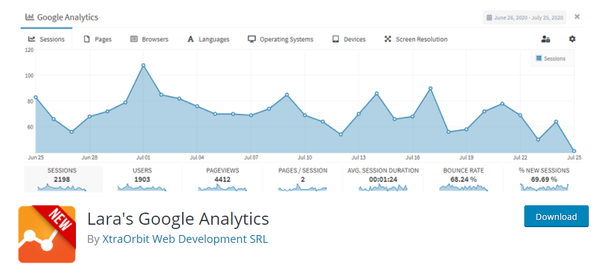The image size is (610, 275).
Task: Click the "120" y-axis label
Action: tap(30, 50)
